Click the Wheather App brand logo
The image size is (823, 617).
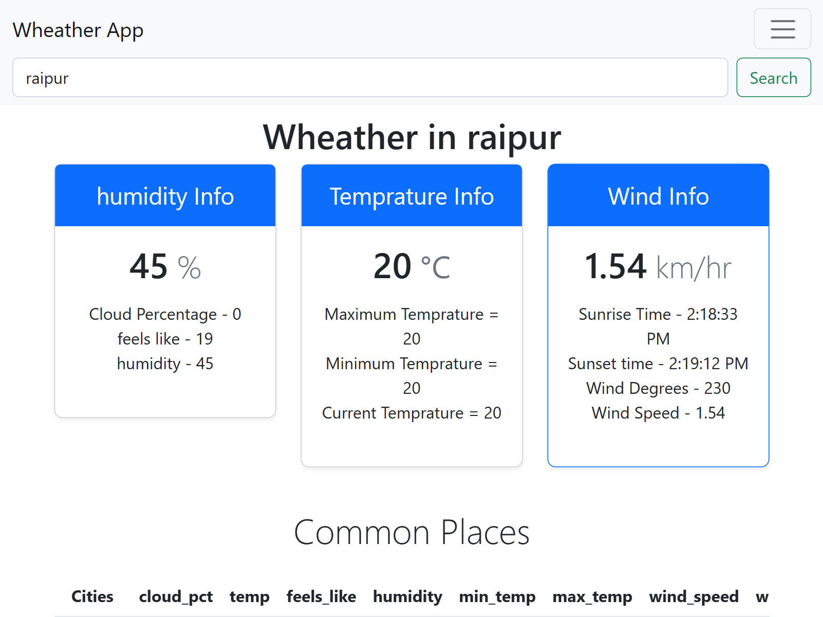[x=78, y=30]
